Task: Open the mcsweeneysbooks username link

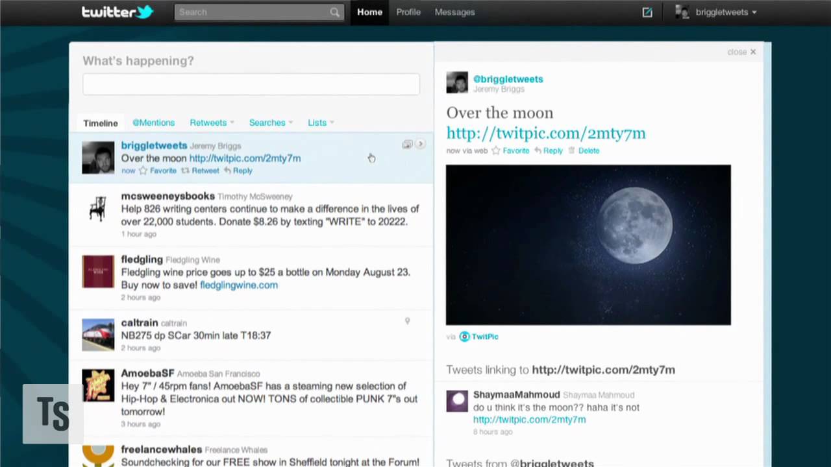Action: 167,196
